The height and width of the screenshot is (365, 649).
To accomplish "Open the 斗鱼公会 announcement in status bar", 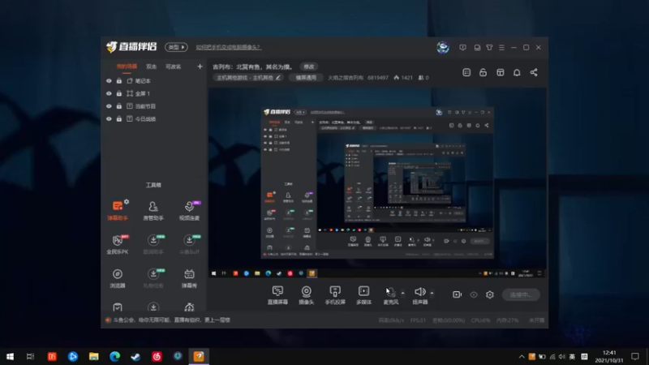I will (171, 320).
